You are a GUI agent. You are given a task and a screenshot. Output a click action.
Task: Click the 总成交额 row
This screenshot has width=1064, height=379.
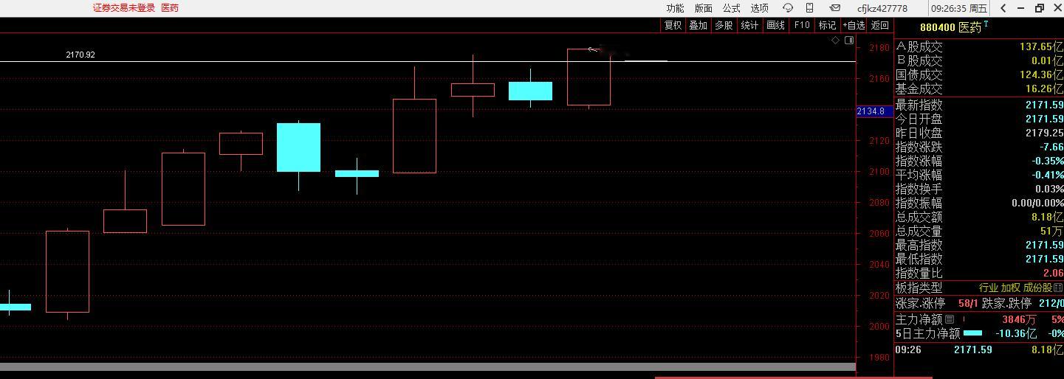979,217
